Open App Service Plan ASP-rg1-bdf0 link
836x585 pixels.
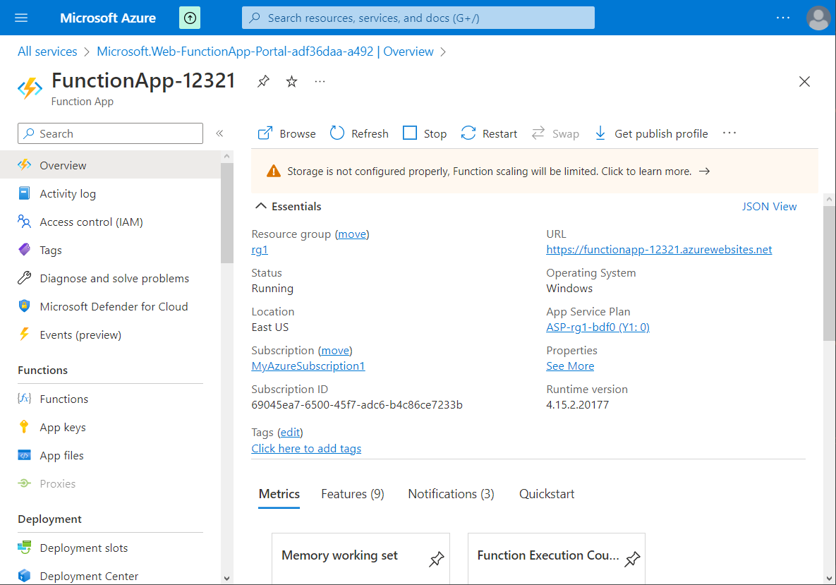[598, 327]
